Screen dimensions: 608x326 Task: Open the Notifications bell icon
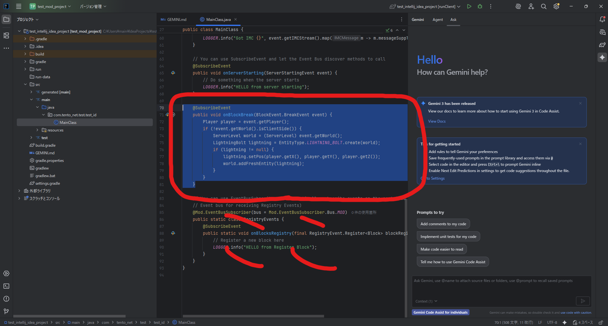[x=602, y=19]
